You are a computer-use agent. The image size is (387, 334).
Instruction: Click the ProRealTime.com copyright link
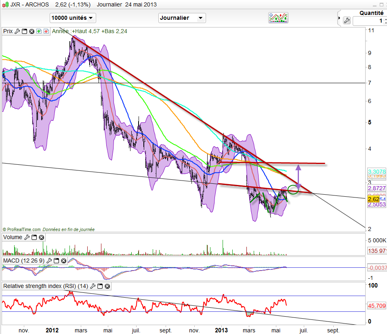[23, 229]
